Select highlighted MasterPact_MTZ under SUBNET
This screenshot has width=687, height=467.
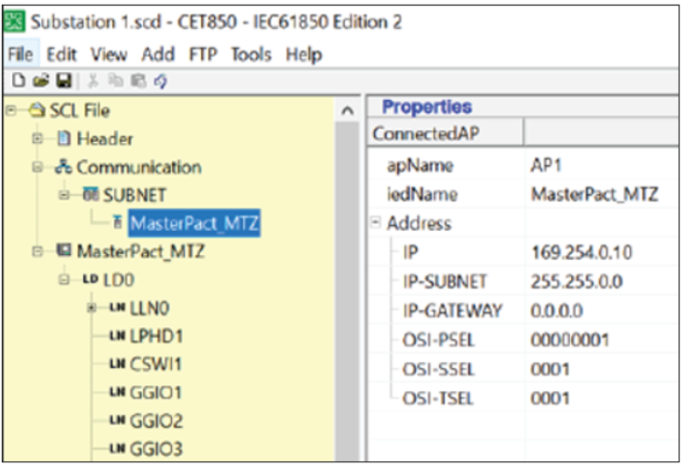[x=194, y=223]
